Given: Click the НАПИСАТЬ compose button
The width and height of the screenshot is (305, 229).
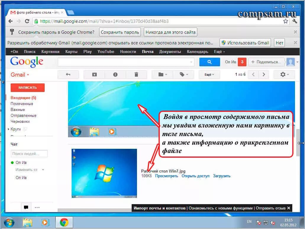Looking at the screenshot, I should coord(28,88).
